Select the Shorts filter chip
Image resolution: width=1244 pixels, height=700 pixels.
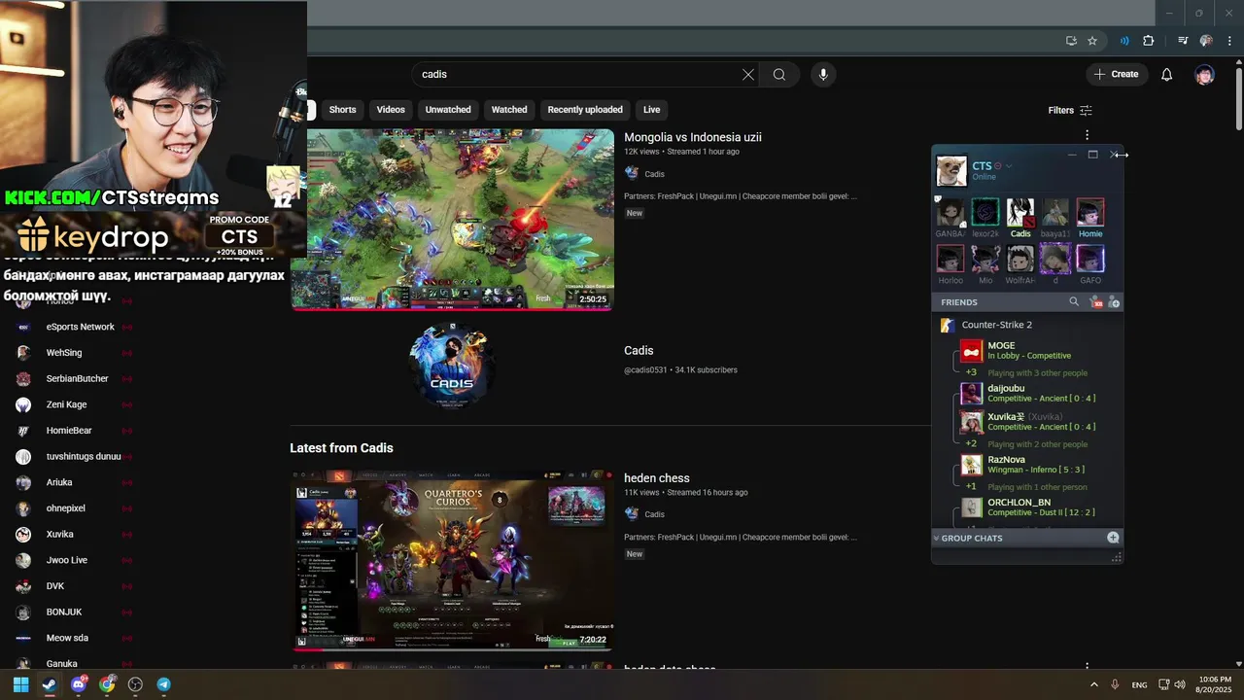(x=342, y=110)
